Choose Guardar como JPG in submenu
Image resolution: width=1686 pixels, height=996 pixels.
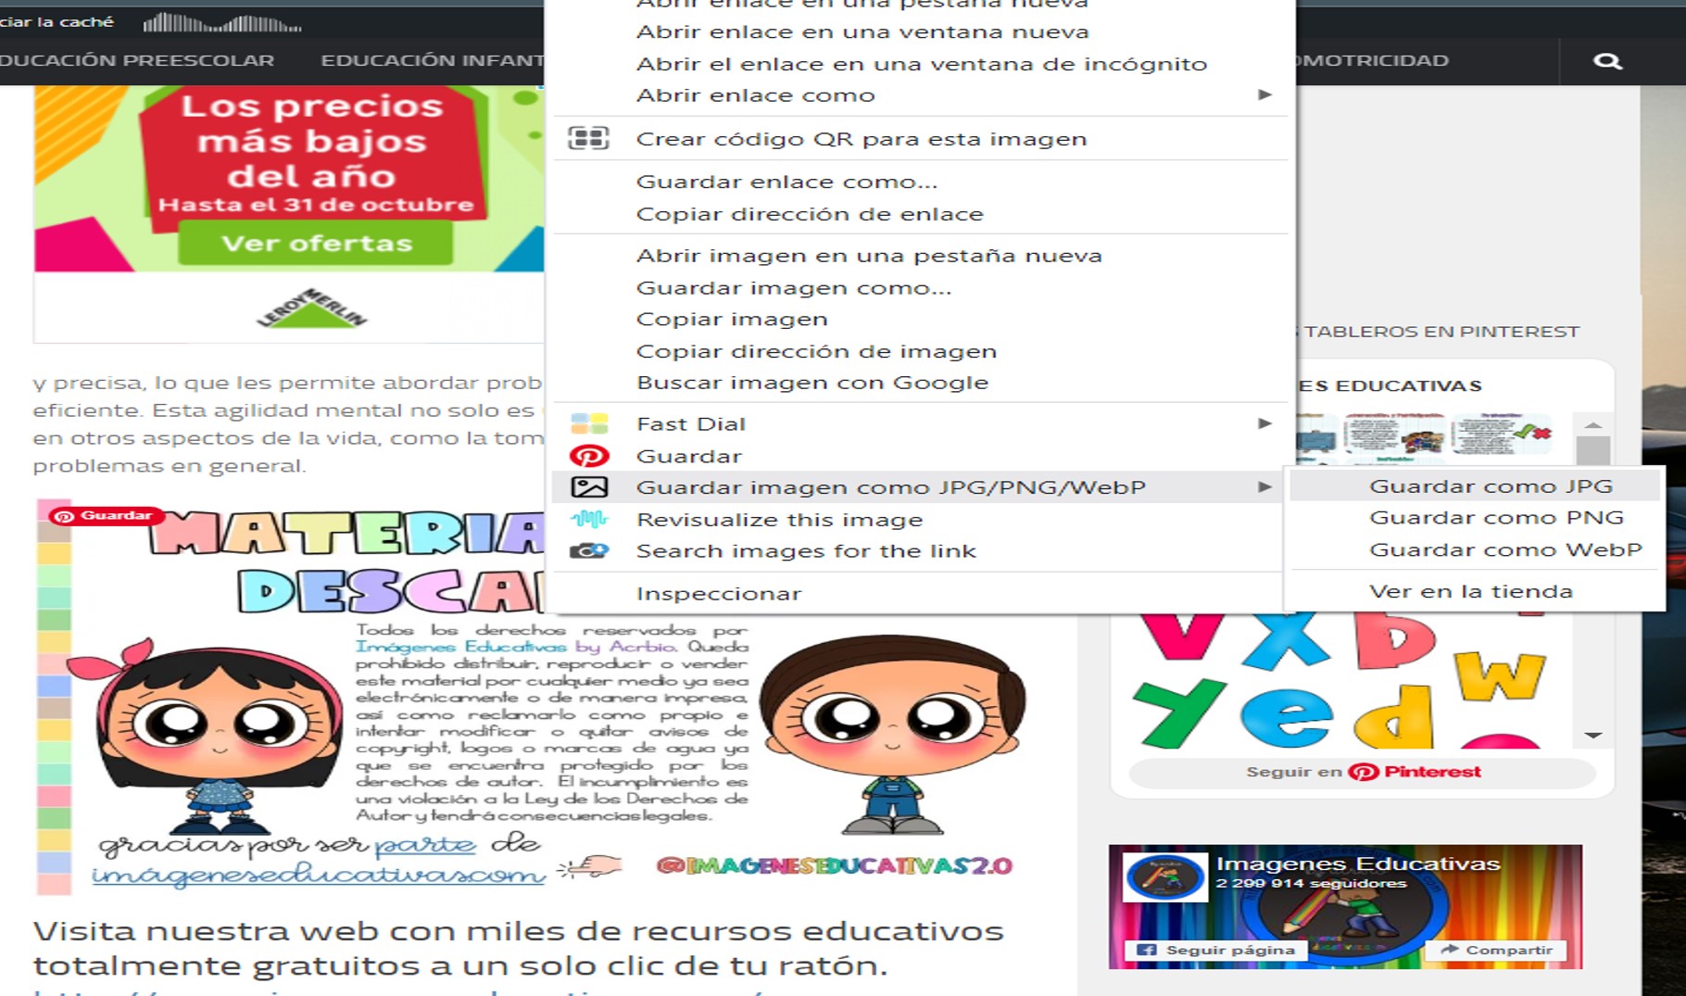coord(1491,486)
